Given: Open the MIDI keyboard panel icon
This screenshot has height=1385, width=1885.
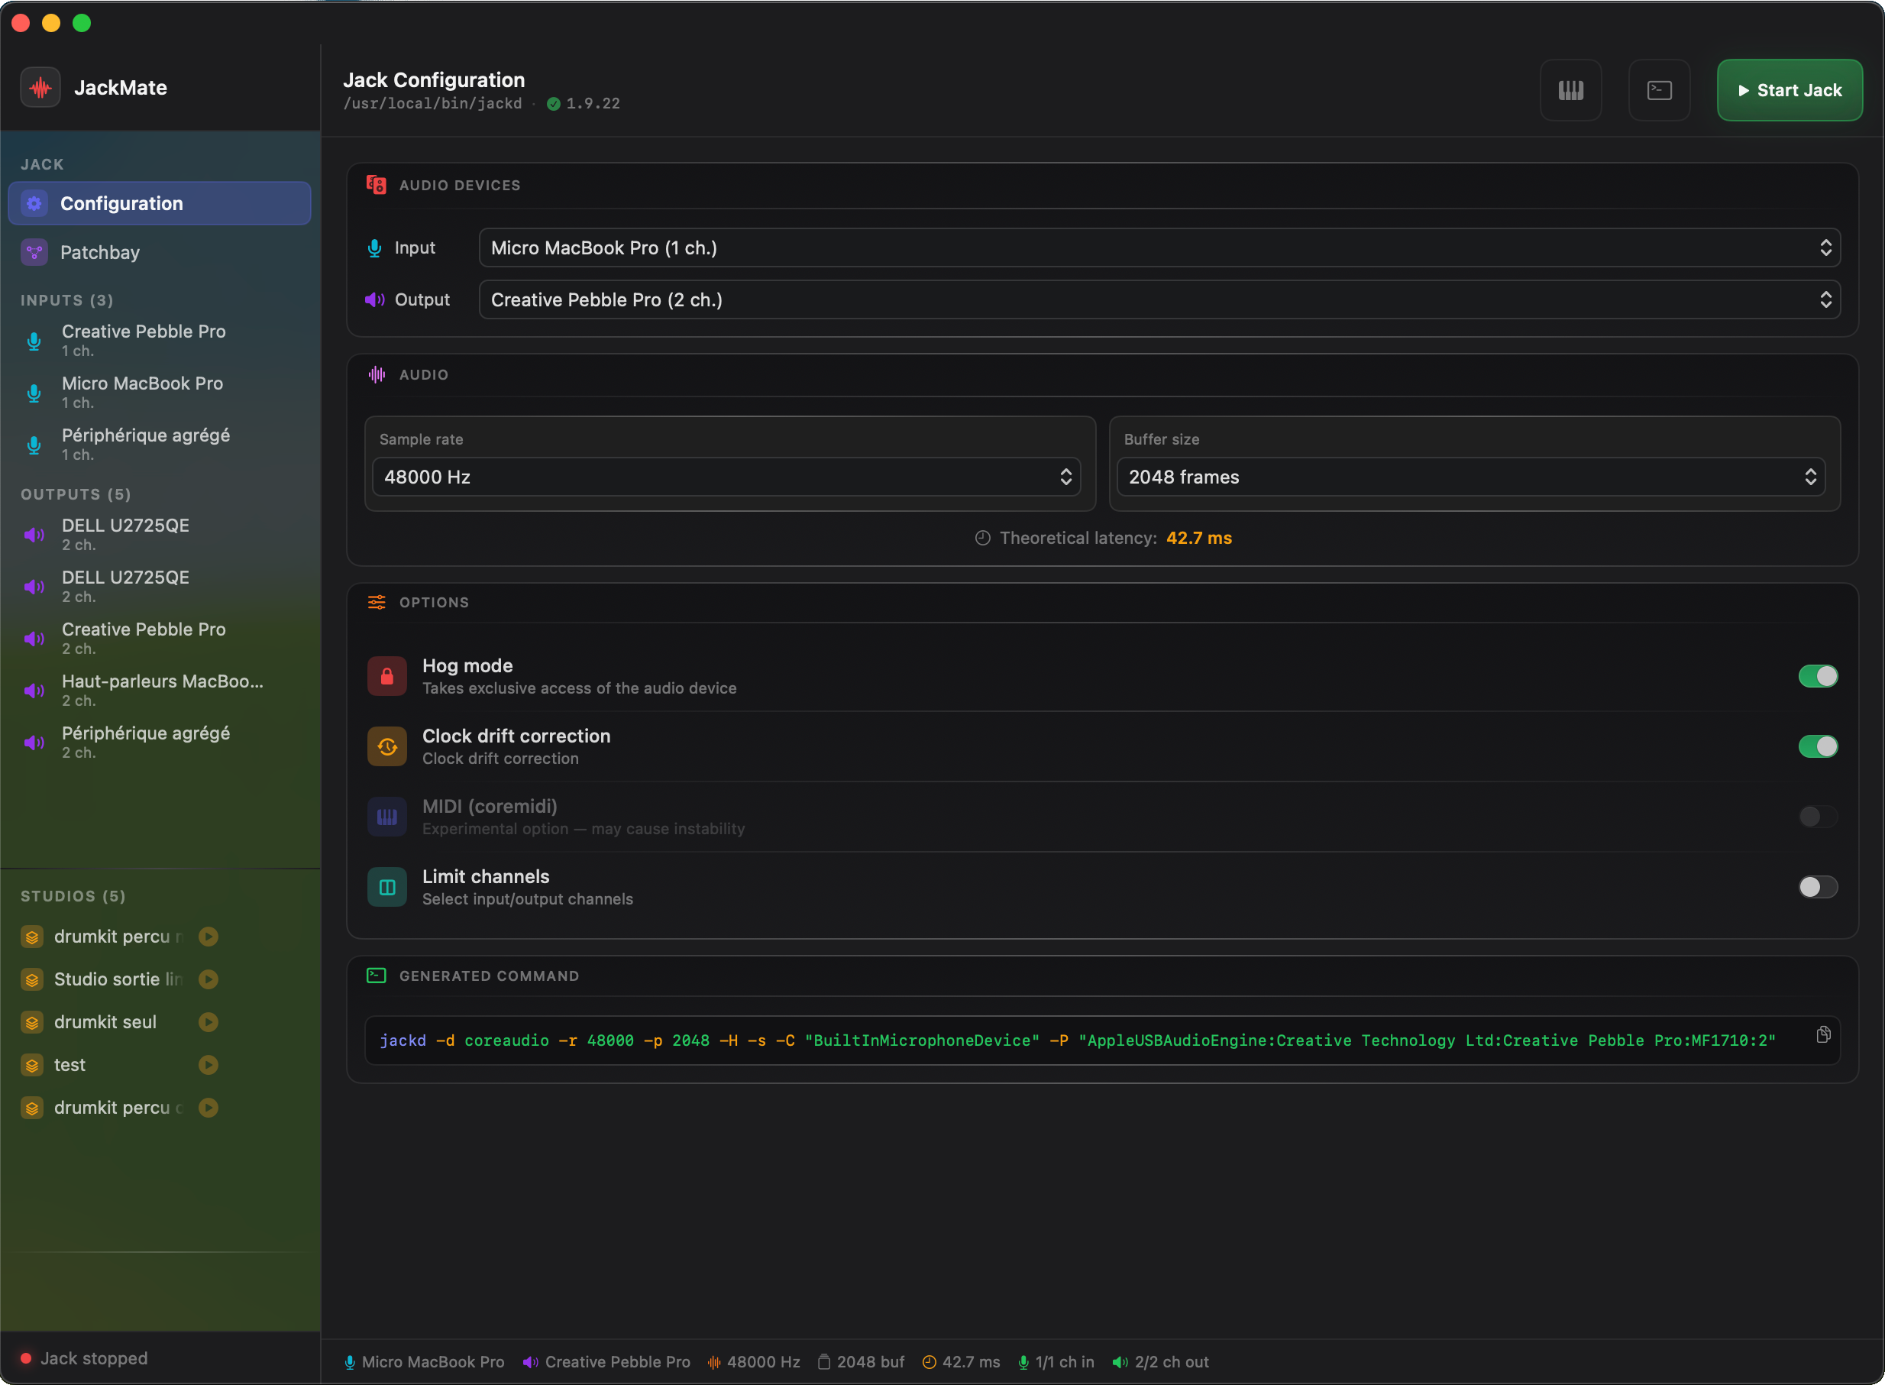Looking at the screenshot, I should click(1570, 91).
